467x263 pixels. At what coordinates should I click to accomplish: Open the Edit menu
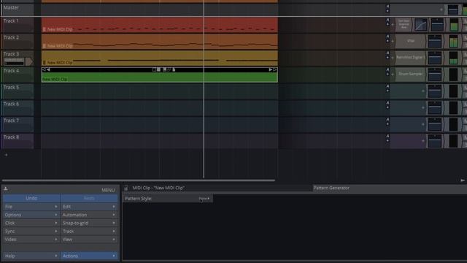pos(89,207)
